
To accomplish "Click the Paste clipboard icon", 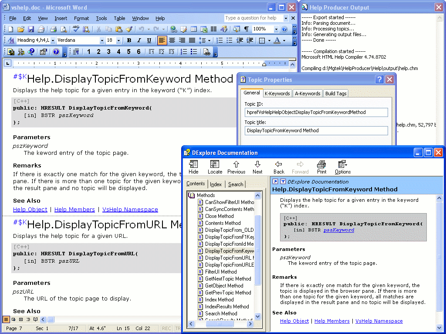I will tap(118, 29).
